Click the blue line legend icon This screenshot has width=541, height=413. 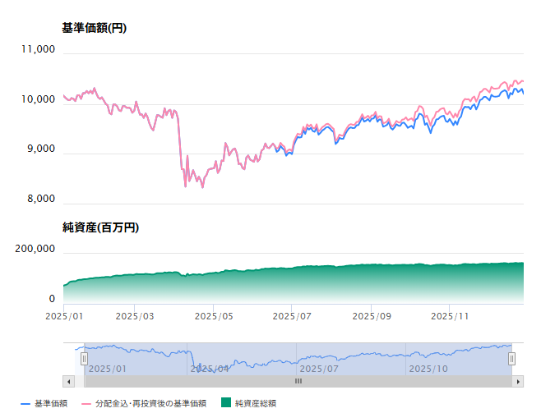[x=25, y=403]
